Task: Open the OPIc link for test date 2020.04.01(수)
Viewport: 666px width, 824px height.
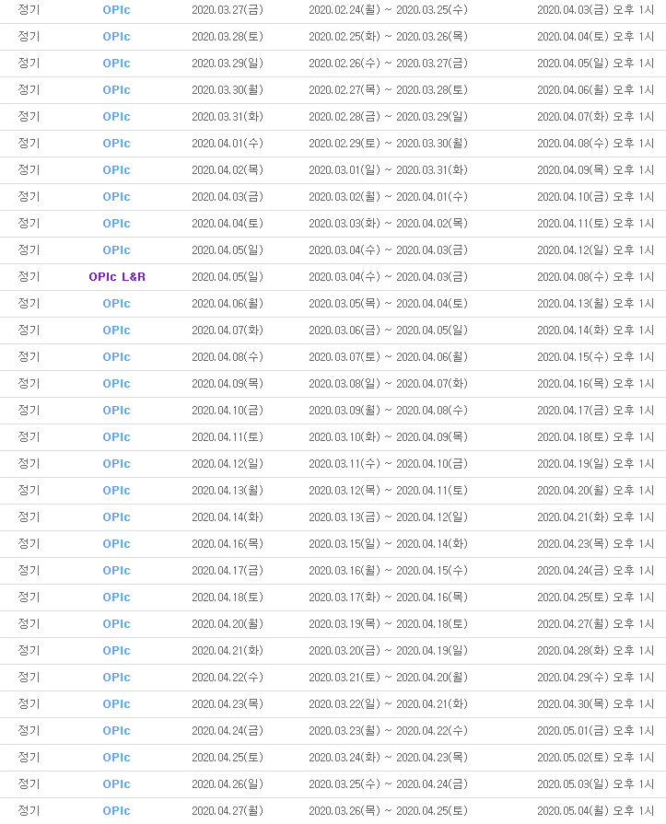Action: [x=116, y=144]
